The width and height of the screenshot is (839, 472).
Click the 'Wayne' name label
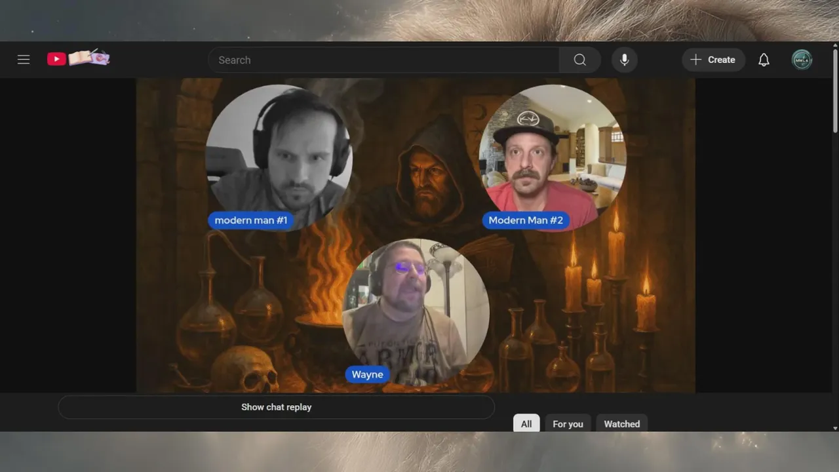(x=367, y=374)
